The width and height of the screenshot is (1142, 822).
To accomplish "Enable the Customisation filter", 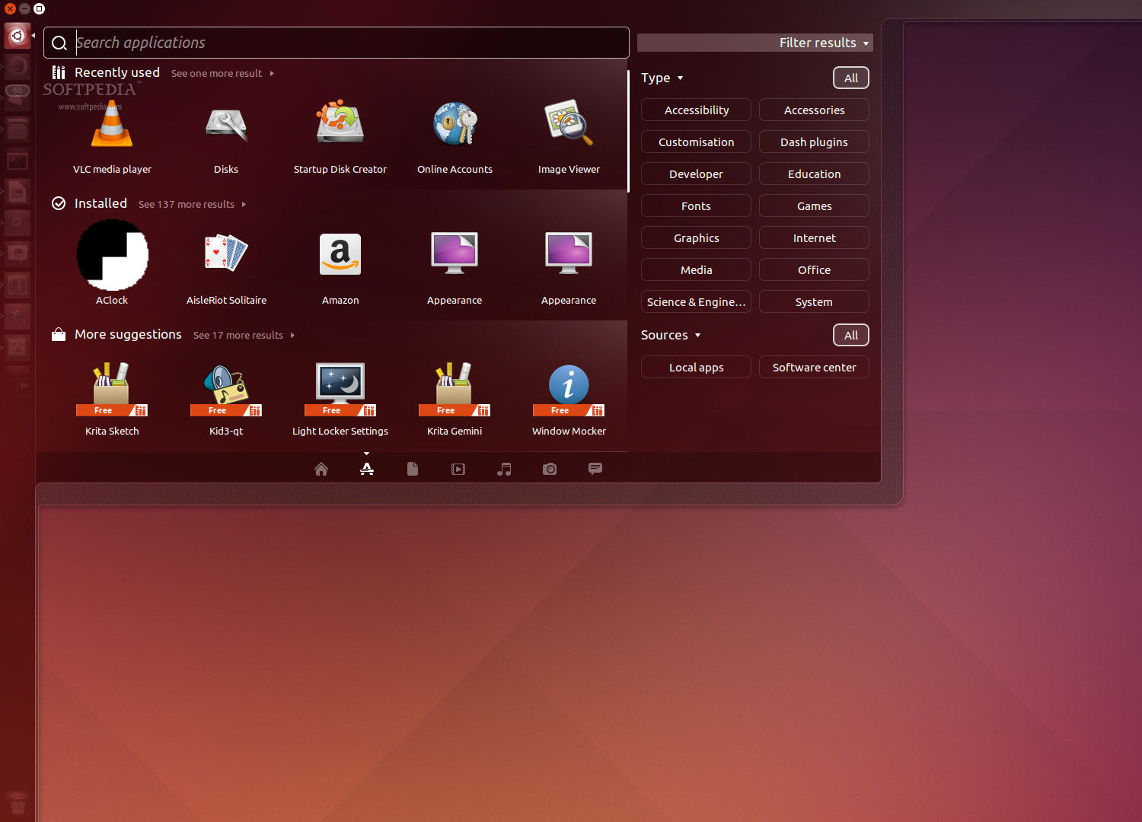I will tap(696, 142).
